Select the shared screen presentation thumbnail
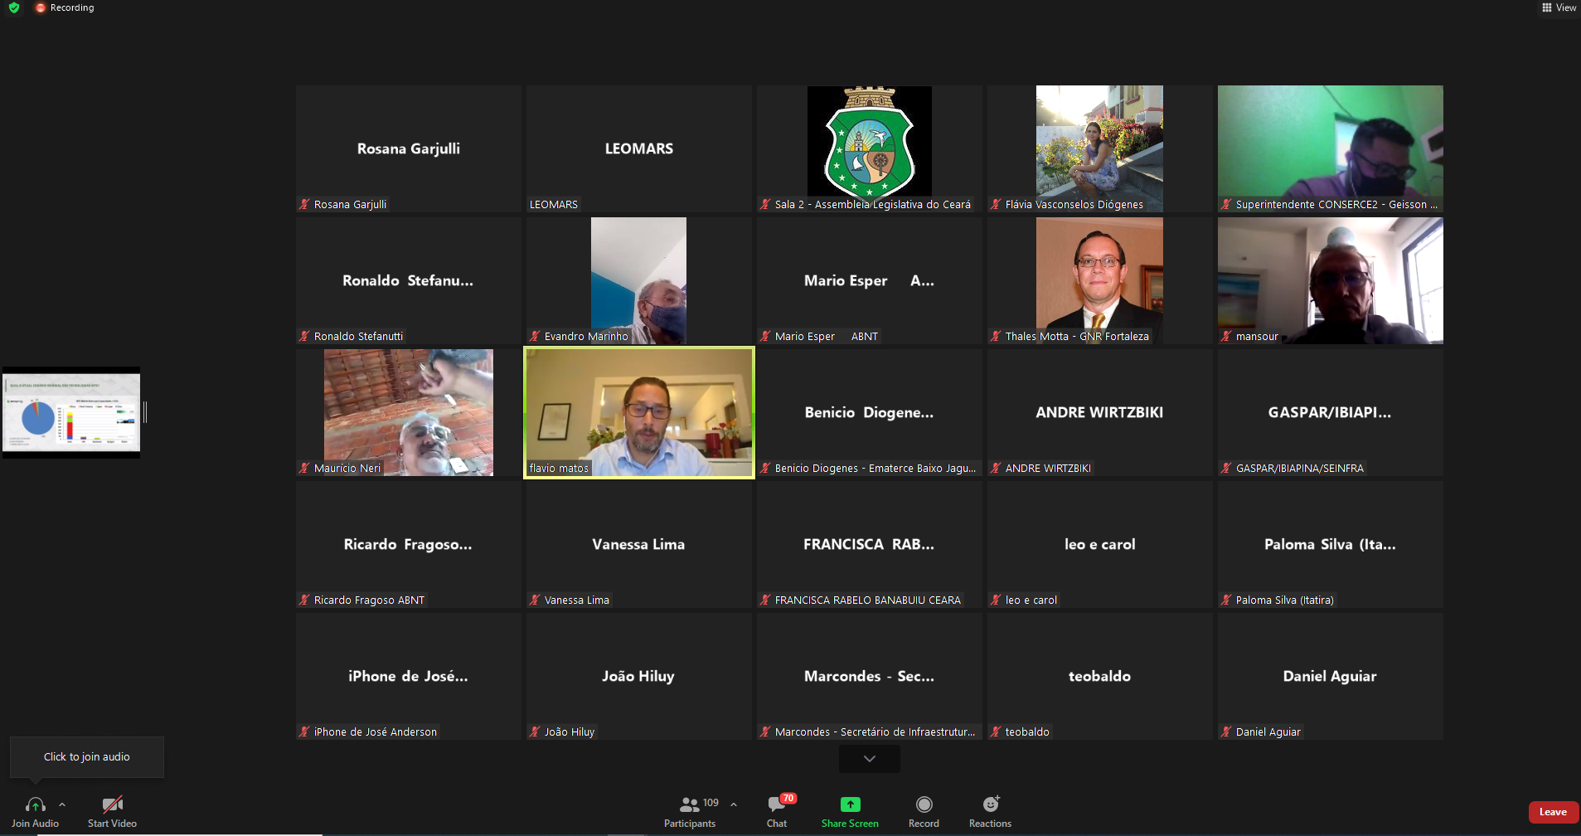 [71, 412]
